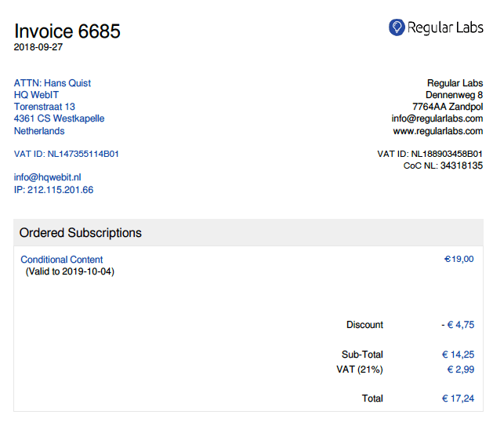This screenshot has width=493, height=433.
Task: Click the Invoice 6685 heading
Action: 67,31
